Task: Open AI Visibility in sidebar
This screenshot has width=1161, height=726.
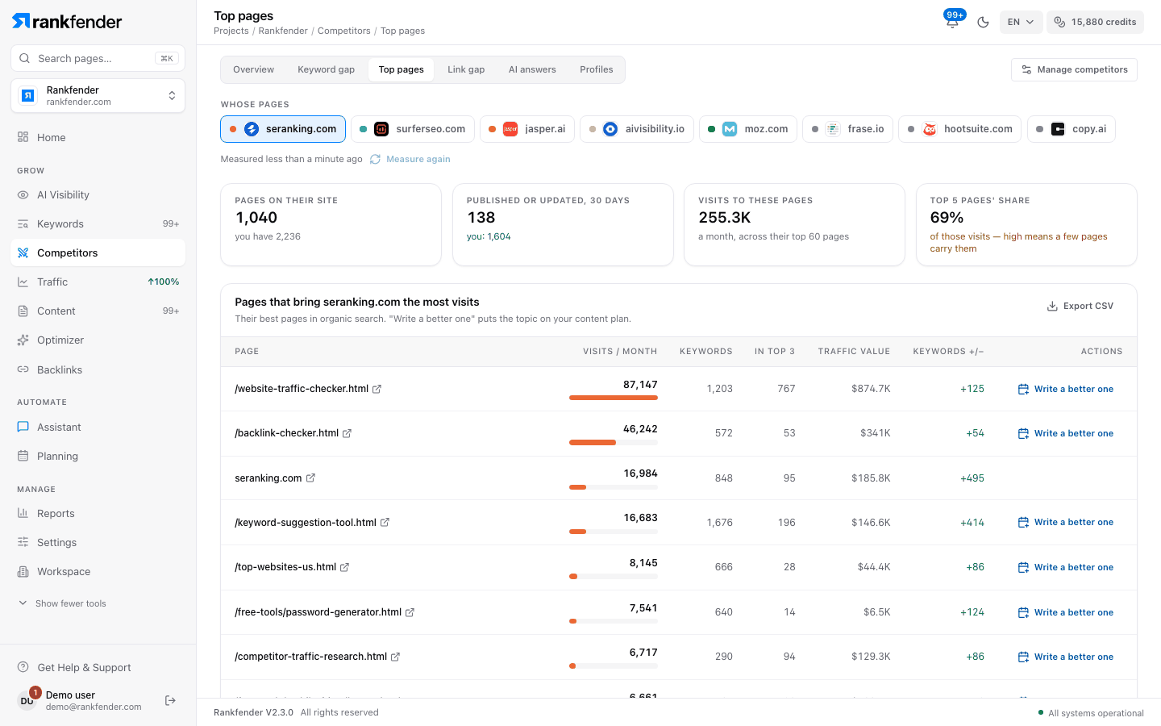Action: (x=98, y=194)
